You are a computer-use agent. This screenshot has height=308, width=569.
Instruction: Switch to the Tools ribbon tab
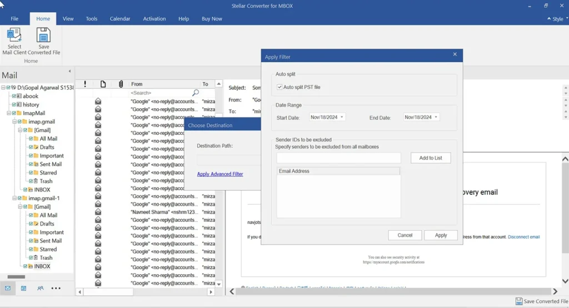click(92, 19)
